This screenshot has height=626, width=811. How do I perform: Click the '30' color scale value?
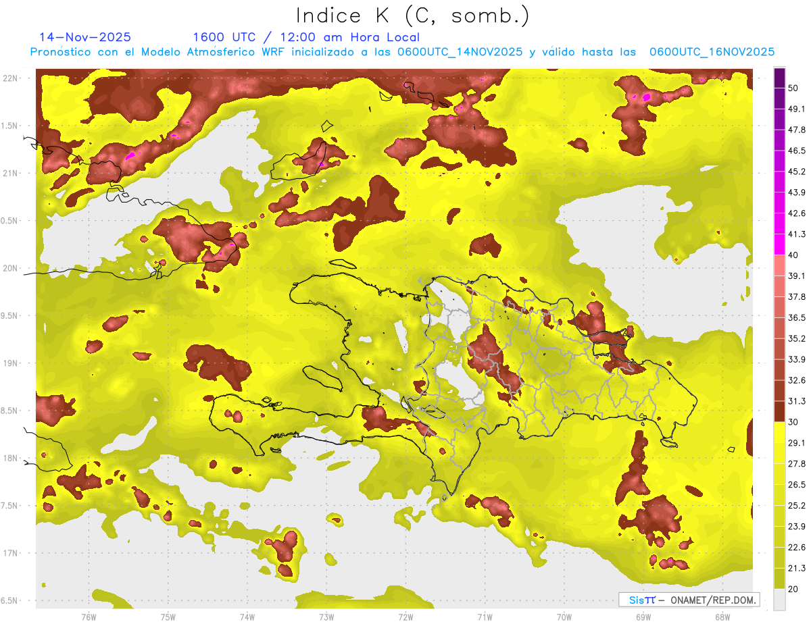point(793,422)
